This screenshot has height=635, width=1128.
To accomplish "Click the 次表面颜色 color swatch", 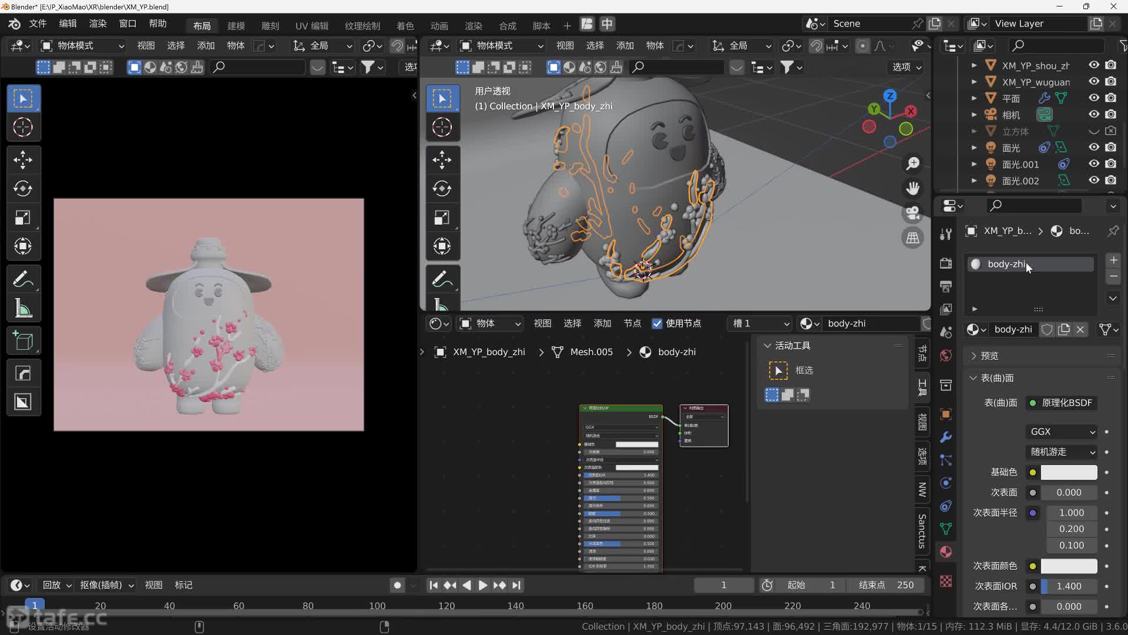I will point(1069,566).
